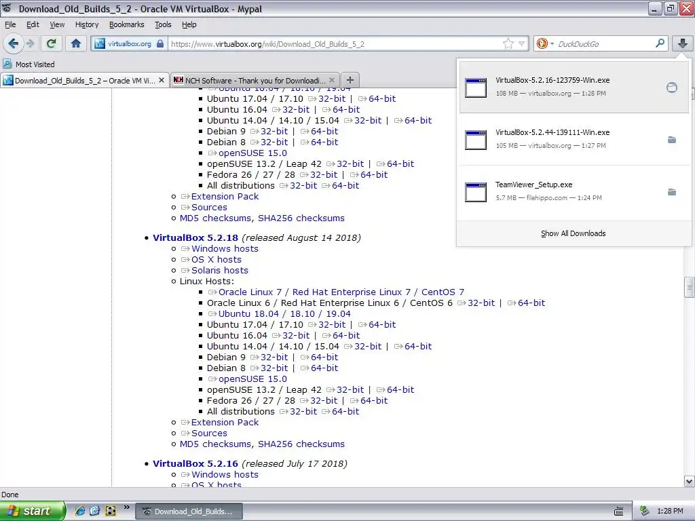Click the forward arrow navigation button
Screen dimensions: 695x521
(x=30, y=43)
